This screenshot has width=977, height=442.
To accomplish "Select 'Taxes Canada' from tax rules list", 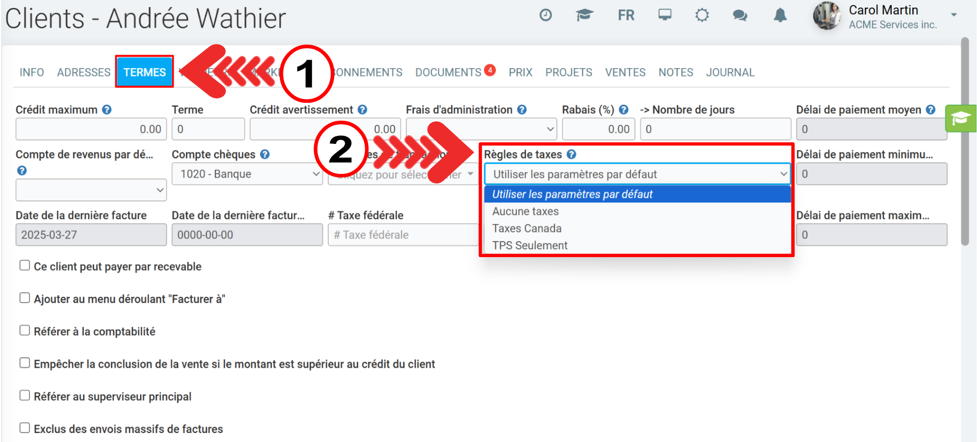I will [x=527, y=229].
